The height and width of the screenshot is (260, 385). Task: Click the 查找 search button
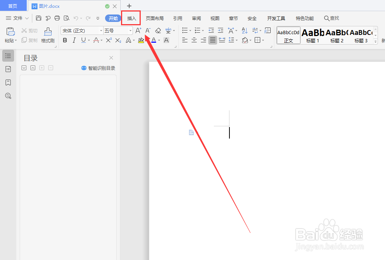tap(332, 18)
